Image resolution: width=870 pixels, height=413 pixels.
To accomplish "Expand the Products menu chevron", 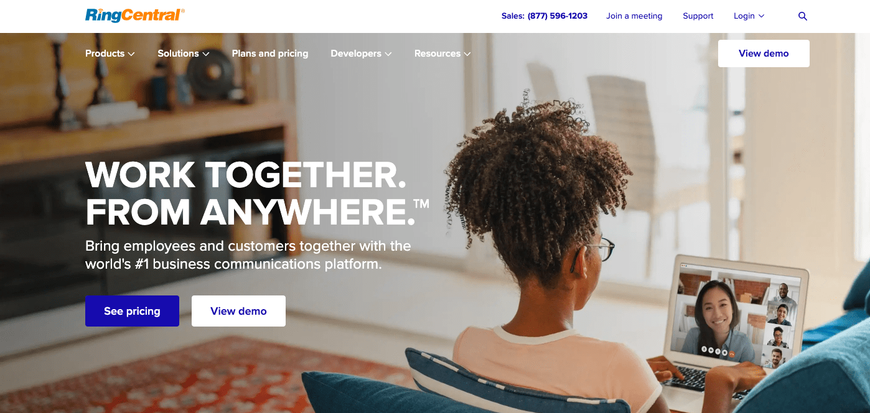I will pos(131,54).
